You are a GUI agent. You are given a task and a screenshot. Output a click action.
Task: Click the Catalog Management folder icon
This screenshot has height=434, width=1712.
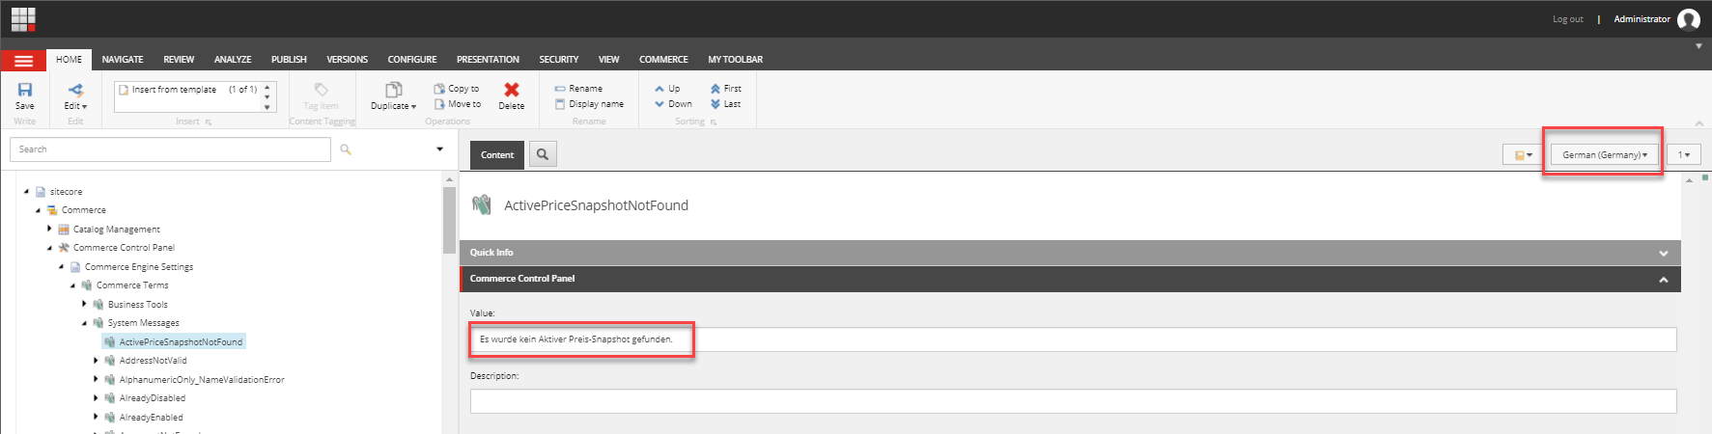64,230
